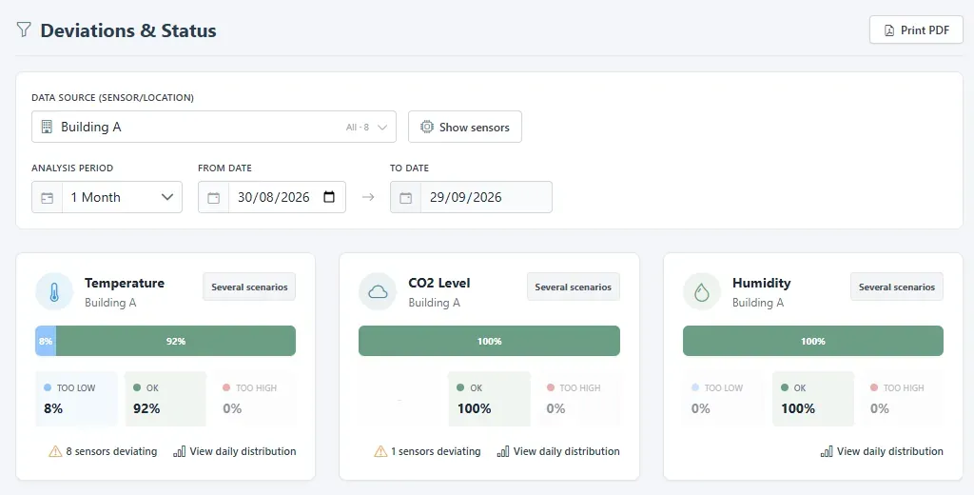Screen dimensions: 974x495
Task: Click the building icon in data source field
Action: 47,127
